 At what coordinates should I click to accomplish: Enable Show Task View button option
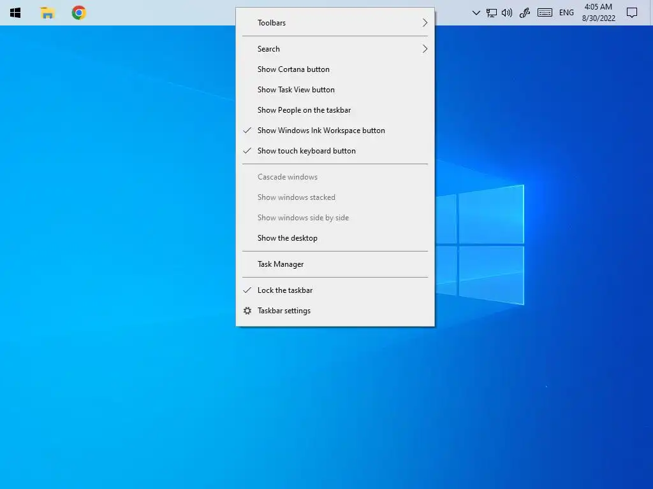tap(335, 90)
